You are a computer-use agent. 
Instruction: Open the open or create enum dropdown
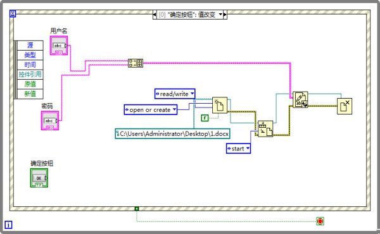[151, 109]
